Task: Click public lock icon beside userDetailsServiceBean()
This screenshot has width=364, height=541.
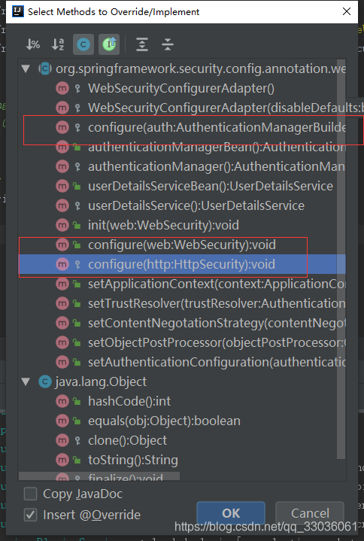Action: click(77, 187)
